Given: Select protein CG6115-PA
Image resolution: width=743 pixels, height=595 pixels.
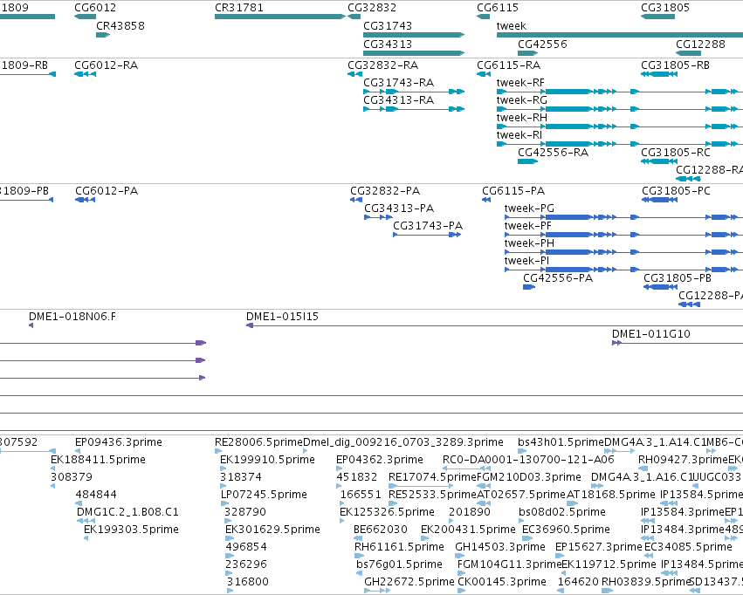Looking at the screenshot, I should [486, 200].
